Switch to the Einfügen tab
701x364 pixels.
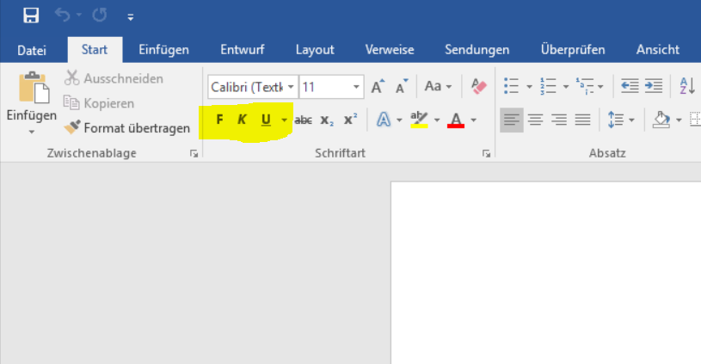point(163,50)
